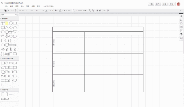
Task: Click the 下载 button
Action: click(151, 4)
